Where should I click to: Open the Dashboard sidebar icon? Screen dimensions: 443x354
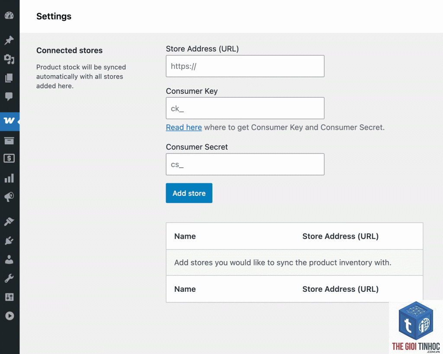click(9, 15)
